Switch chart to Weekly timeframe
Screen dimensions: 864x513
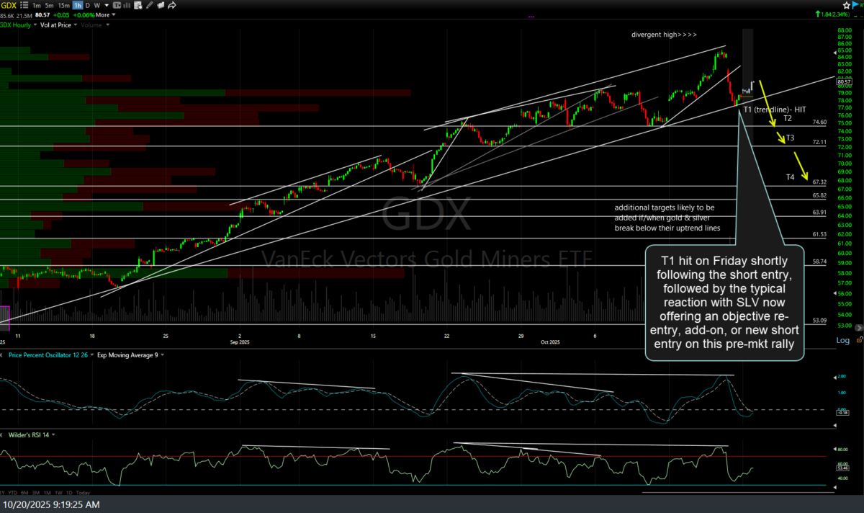click(x=96, y=5)
